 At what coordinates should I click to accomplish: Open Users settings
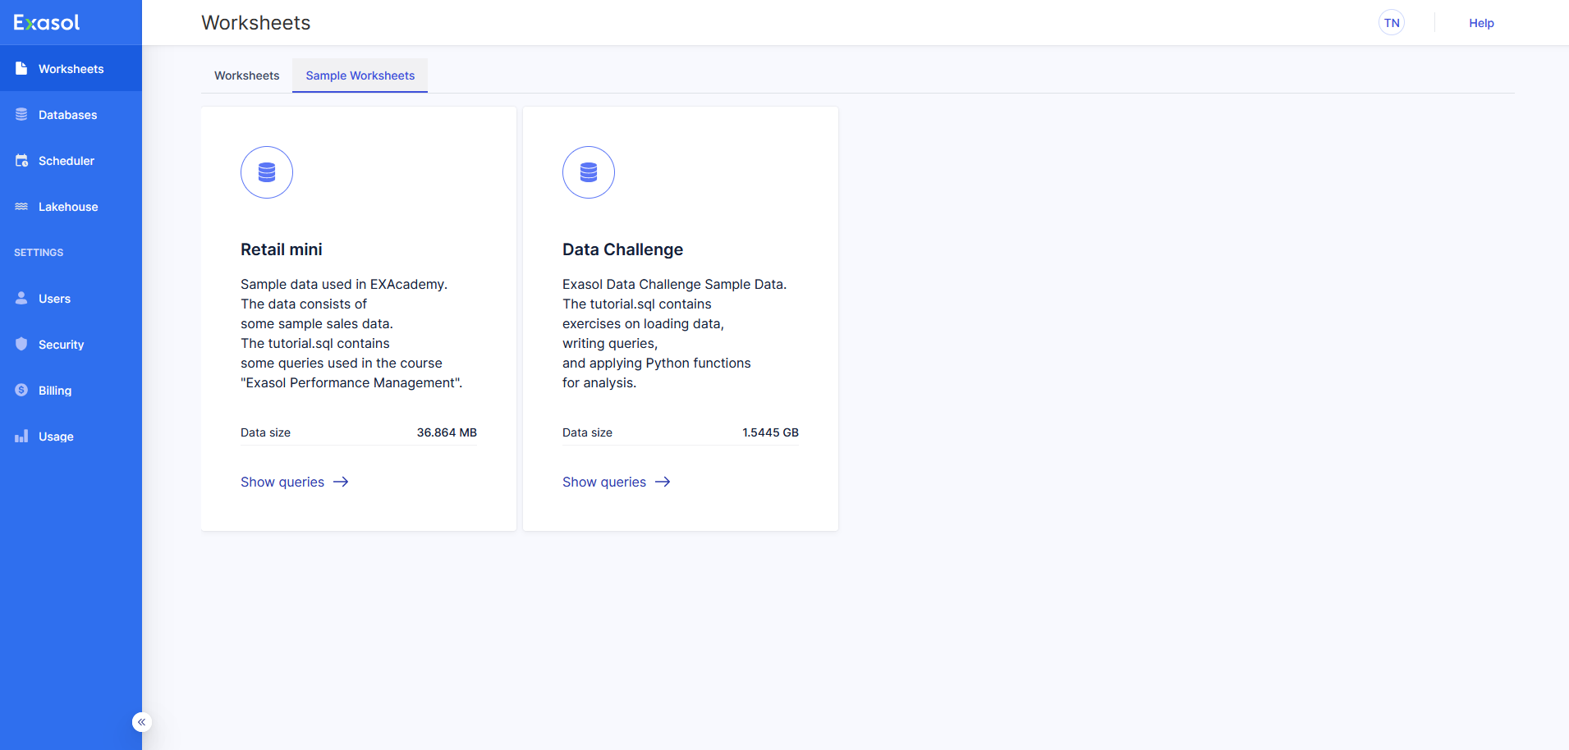point(54,299)
